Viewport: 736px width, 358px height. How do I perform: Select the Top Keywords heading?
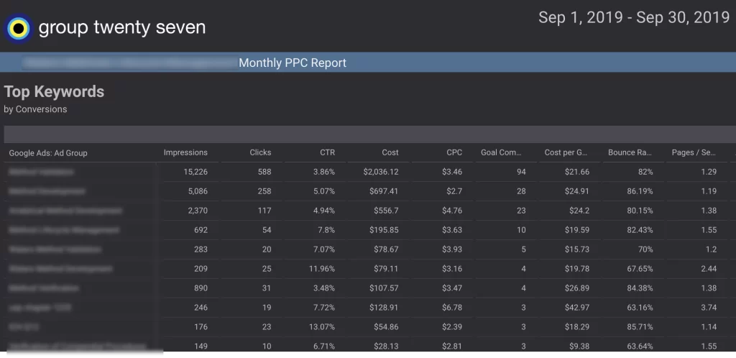[x=54, y=91]
